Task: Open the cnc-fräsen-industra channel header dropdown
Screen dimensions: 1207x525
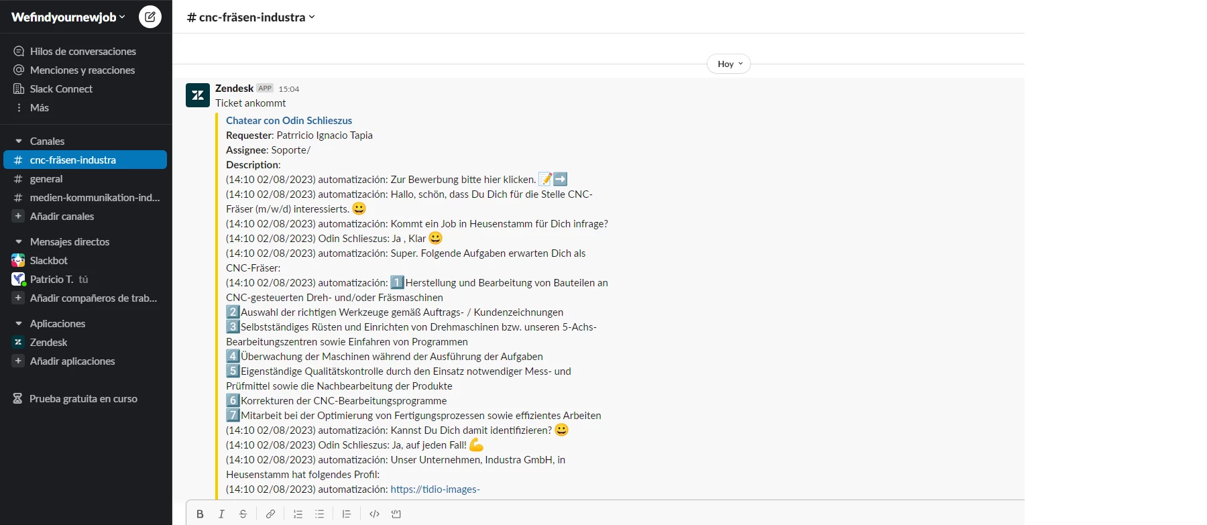Action: 251,17
